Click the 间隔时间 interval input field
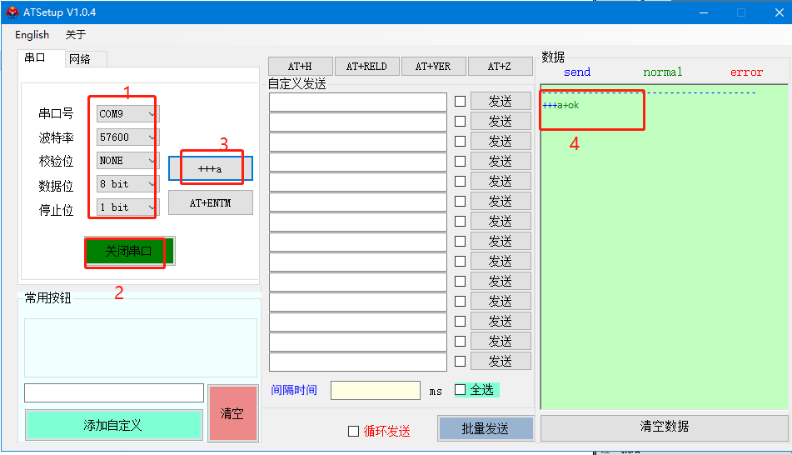The height and width of the screenshot is (455, 792). click(x=375, y=390)
